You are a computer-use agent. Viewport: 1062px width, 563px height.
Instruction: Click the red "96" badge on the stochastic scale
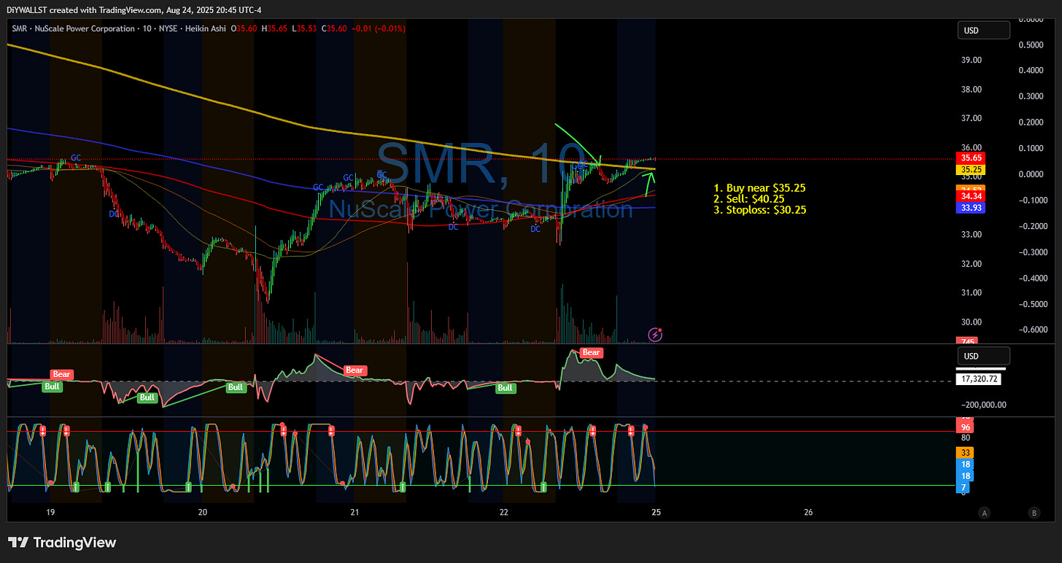click(964, 425)
